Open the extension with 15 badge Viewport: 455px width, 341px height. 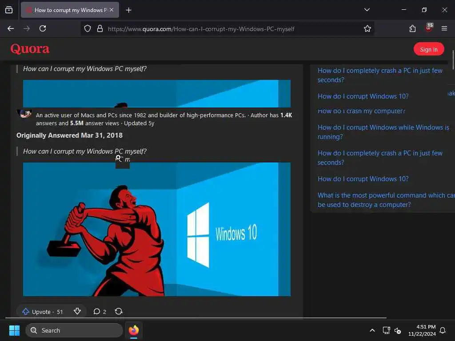[429, 28]
